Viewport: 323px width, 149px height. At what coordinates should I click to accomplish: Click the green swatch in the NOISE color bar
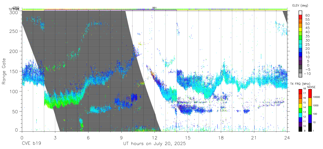[x=310, y=110]
